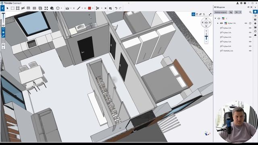Viewport: 258px width, 145px height.
Task: Click the redo arrow
Action: (120, 8)
